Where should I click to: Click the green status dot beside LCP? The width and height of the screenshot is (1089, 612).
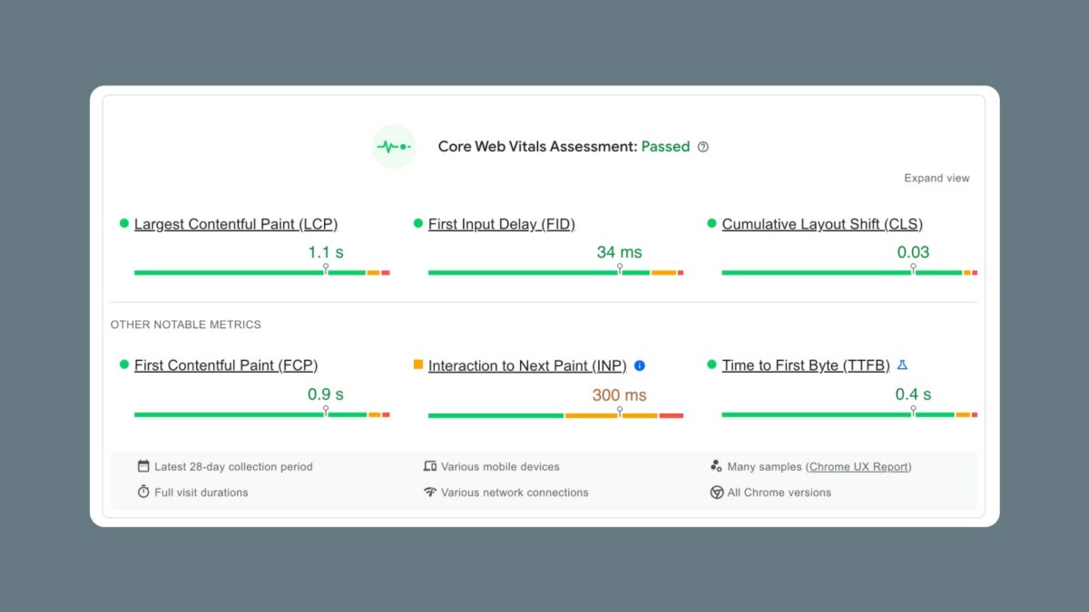[x=123, y=224]
